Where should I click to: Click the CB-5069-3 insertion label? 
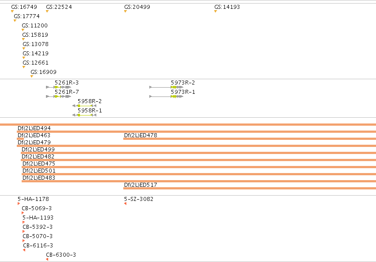[x=37, y=208]
